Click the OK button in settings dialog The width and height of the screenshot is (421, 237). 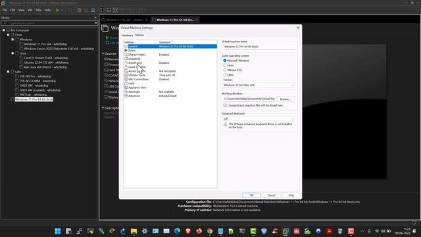251,196
